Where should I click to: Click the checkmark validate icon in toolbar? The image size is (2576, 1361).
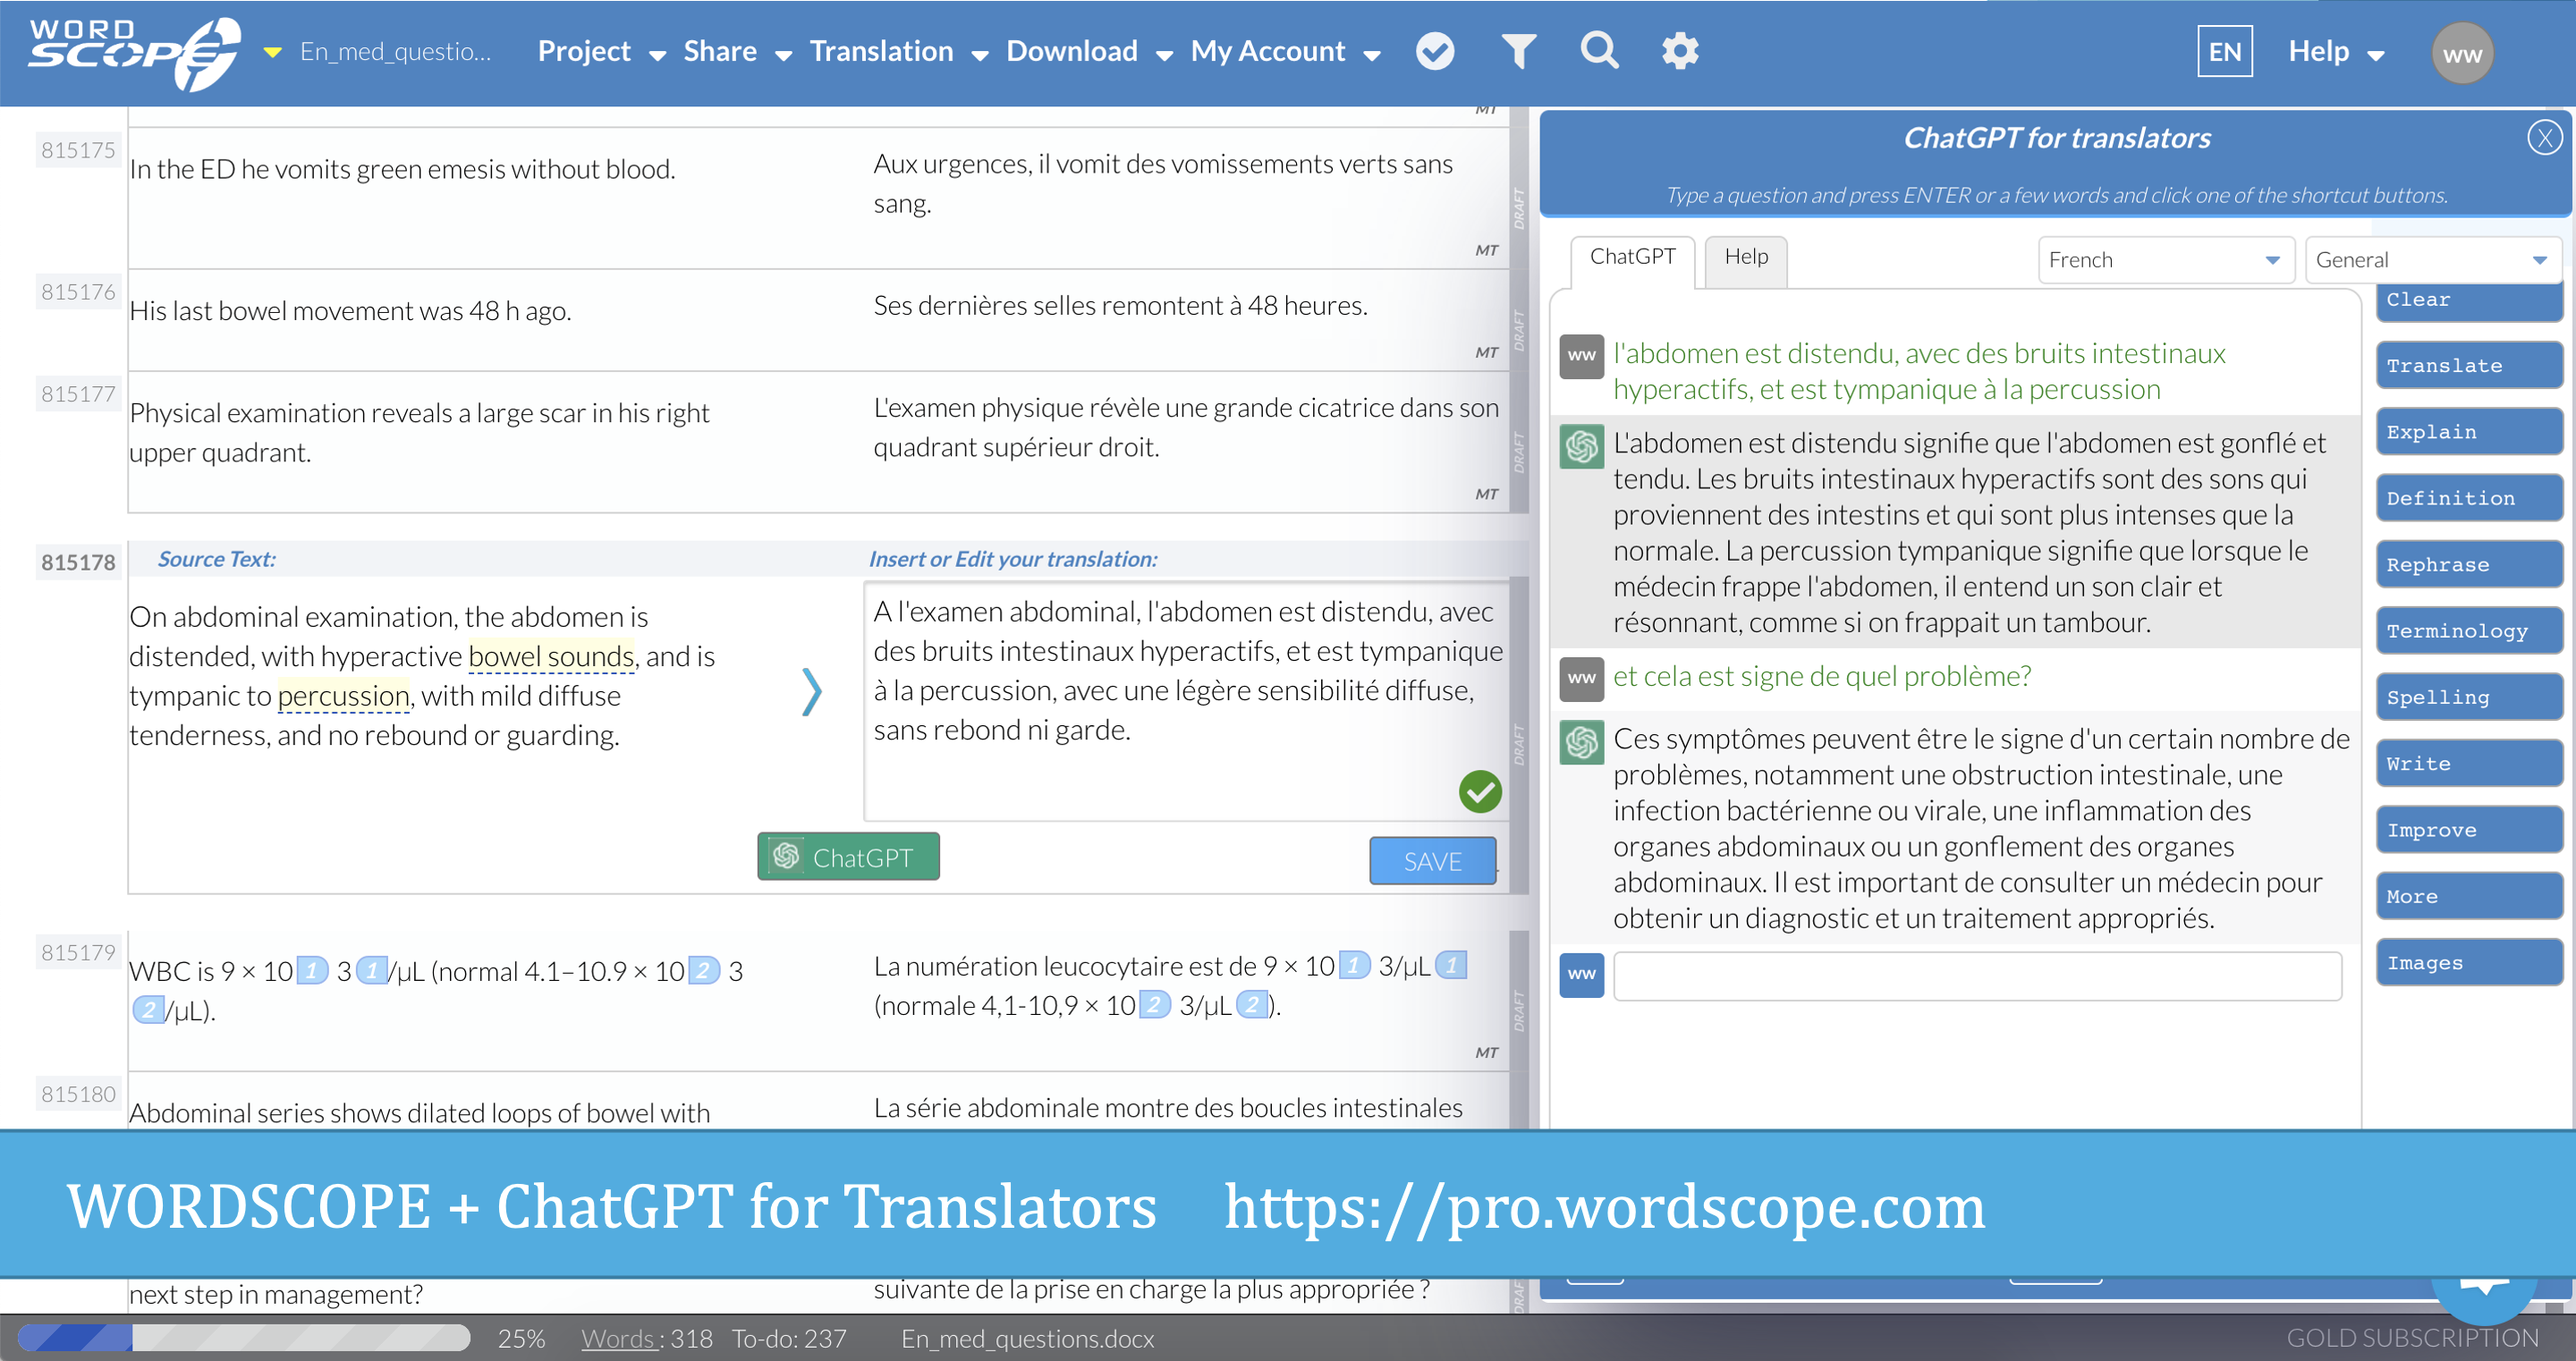(x=1434, y=51)
